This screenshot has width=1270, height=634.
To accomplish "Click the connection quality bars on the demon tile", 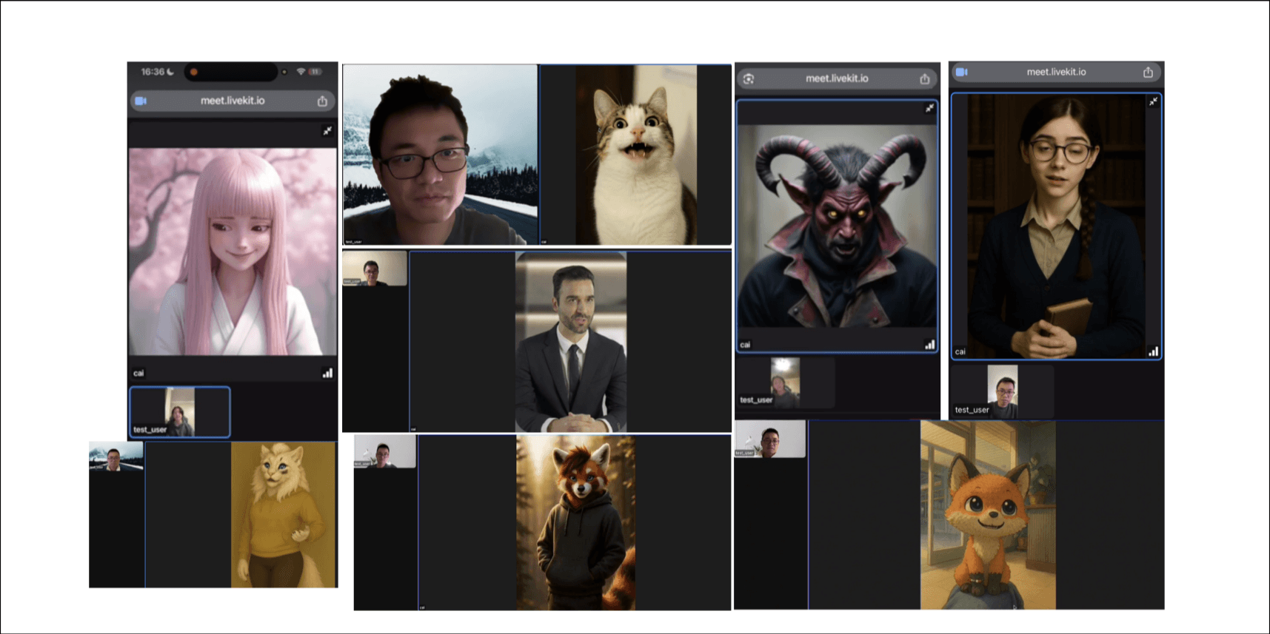I will tap(929, 345).
